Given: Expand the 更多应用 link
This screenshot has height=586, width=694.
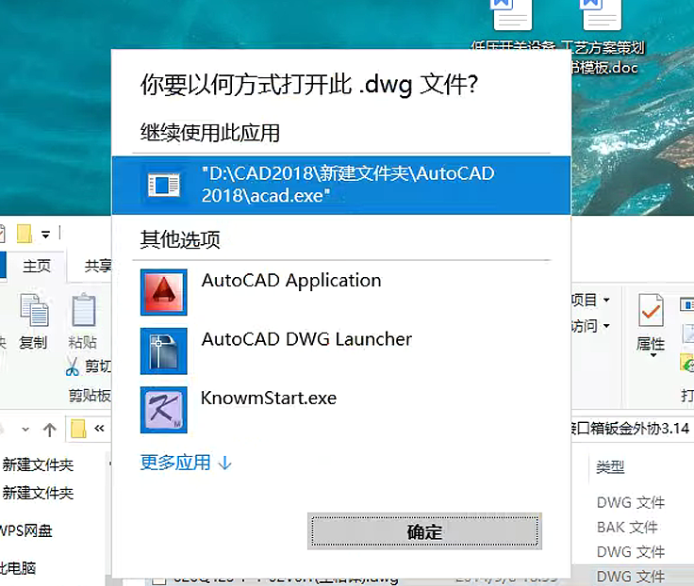Looking at the screenshot, I should click(x=186, y=463).
